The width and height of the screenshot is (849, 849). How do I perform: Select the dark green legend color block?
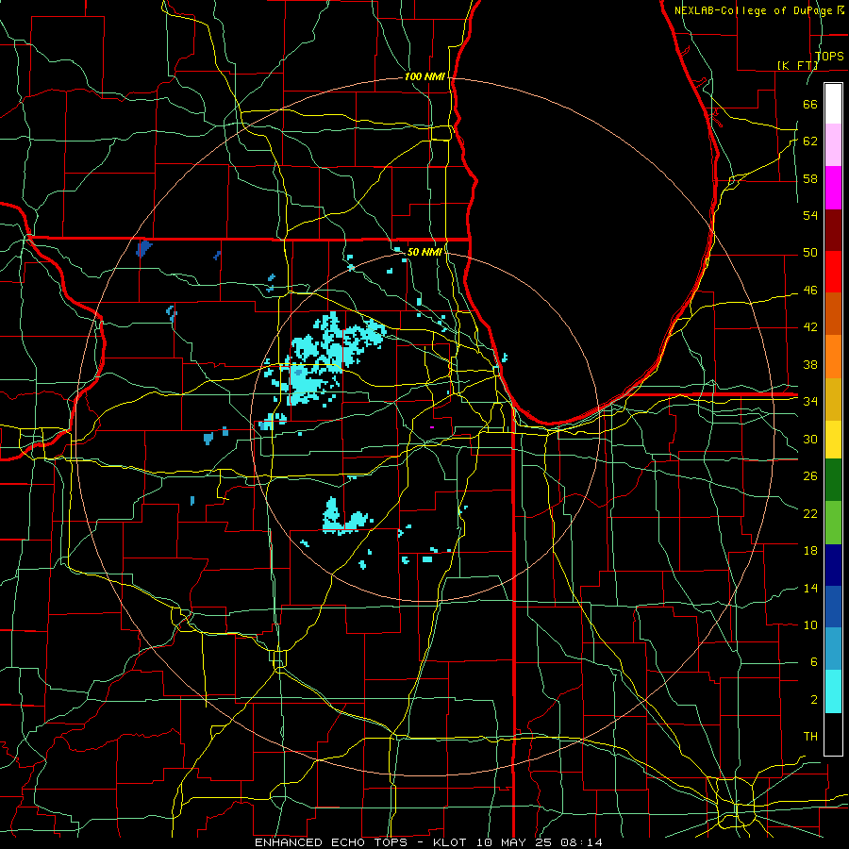[833, 480]
